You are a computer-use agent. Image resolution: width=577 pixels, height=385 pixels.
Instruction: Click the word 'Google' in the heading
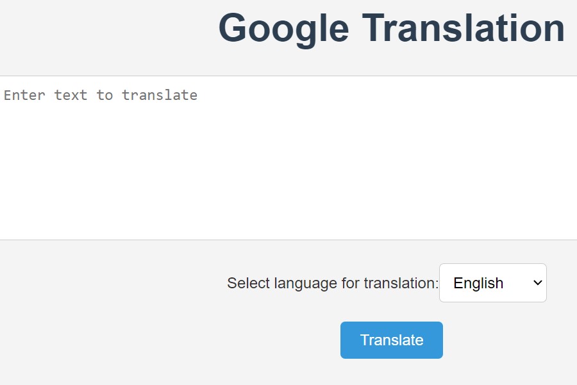tap(283, 29)
